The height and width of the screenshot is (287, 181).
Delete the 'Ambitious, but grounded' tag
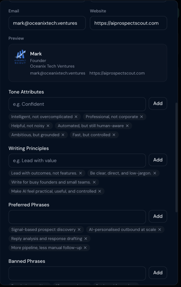click(x=63, y=135)
